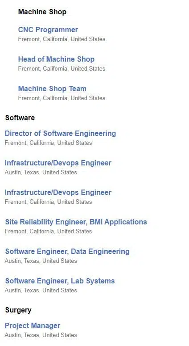Click Austin location under Software Engineer, Data Engineering
Viewport: 189px width, 346px height.
click(x=41, y=261)
